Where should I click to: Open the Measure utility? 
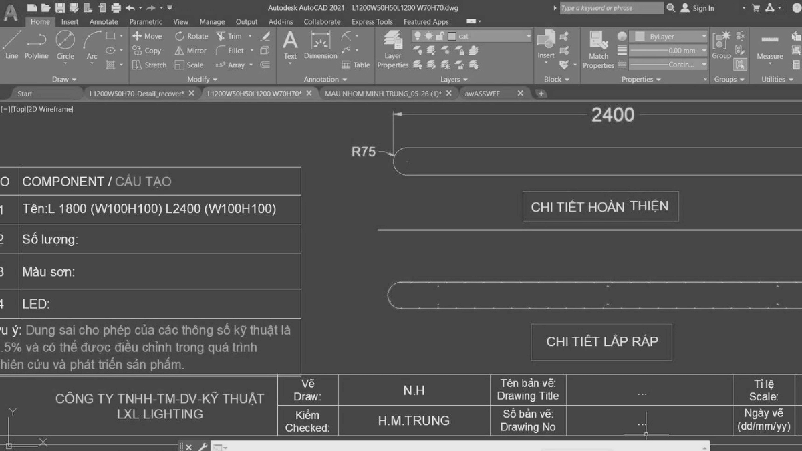click(770, 45)
